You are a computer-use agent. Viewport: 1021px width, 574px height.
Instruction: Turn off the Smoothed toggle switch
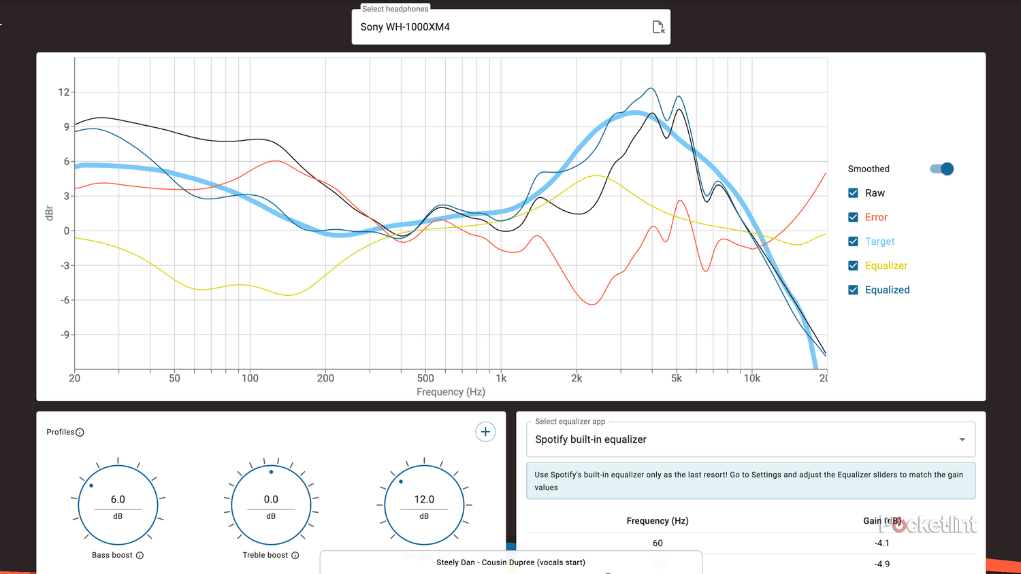pyautogui.click(x=942, y=169)
